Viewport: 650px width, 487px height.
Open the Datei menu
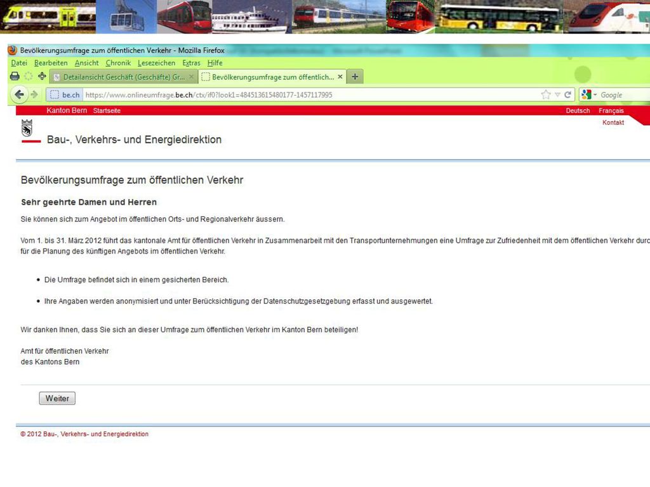[x=19, y=63]
